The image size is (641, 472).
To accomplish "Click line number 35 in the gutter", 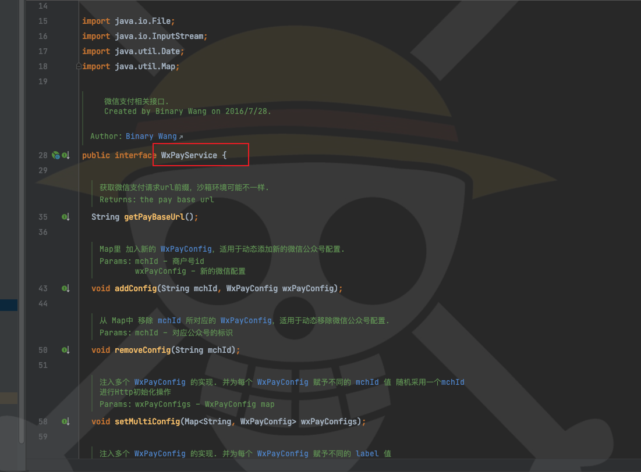I will [x=43, y=217].
